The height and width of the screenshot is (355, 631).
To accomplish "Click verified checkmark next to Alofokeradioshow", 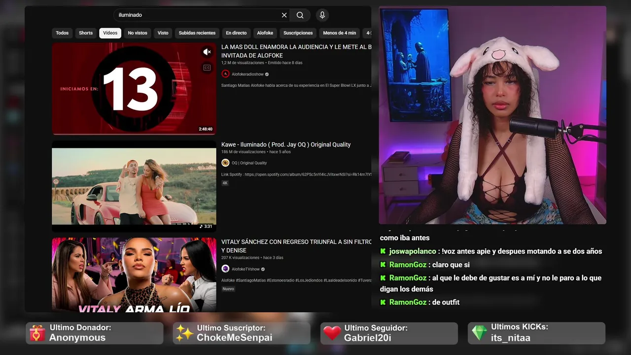I will coord(267,74).
